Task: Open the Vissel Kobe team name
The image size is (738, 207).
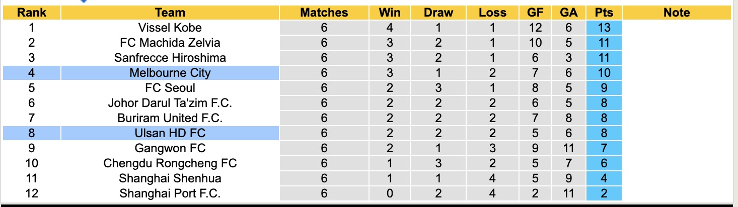Action: click(170, 28)
